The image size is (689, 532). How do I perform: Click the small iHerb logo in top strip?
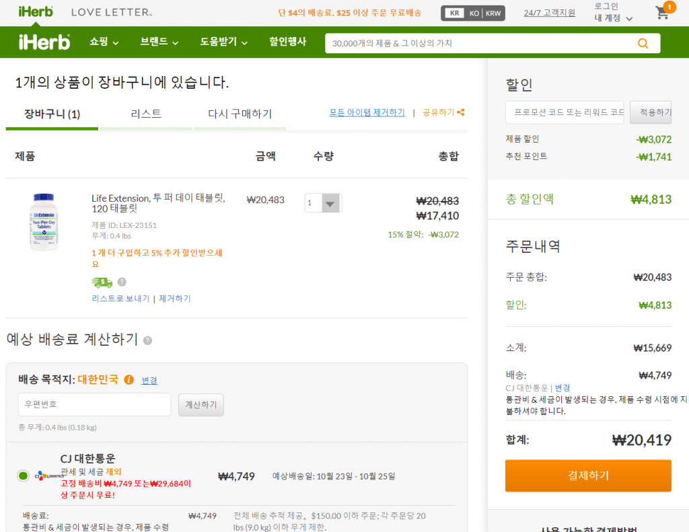(36, 12)
